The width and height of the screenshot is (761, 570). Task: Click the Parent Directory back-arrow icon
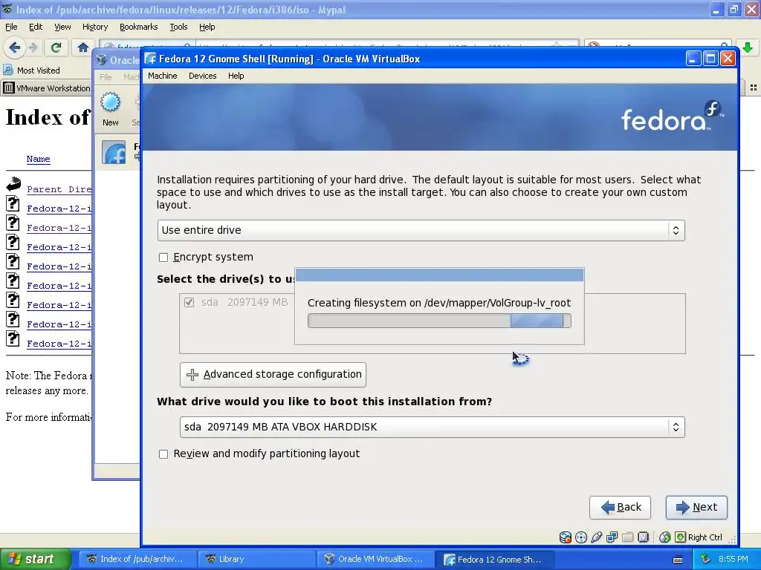13,184
